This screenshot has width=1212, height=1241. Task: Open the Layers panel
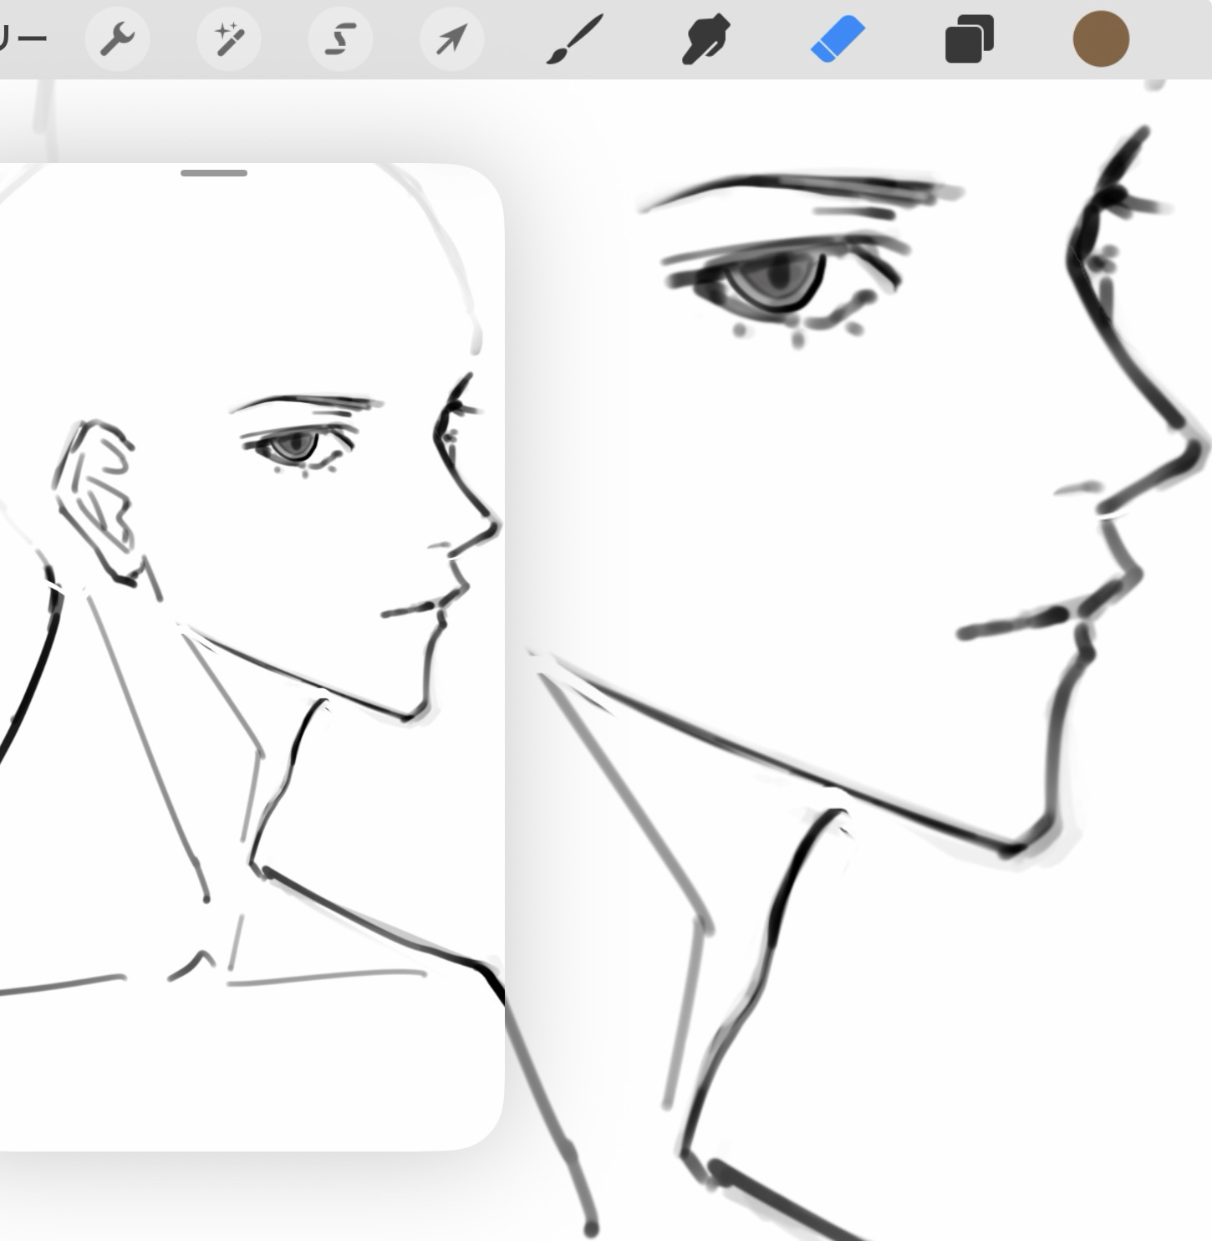[969, 39]
